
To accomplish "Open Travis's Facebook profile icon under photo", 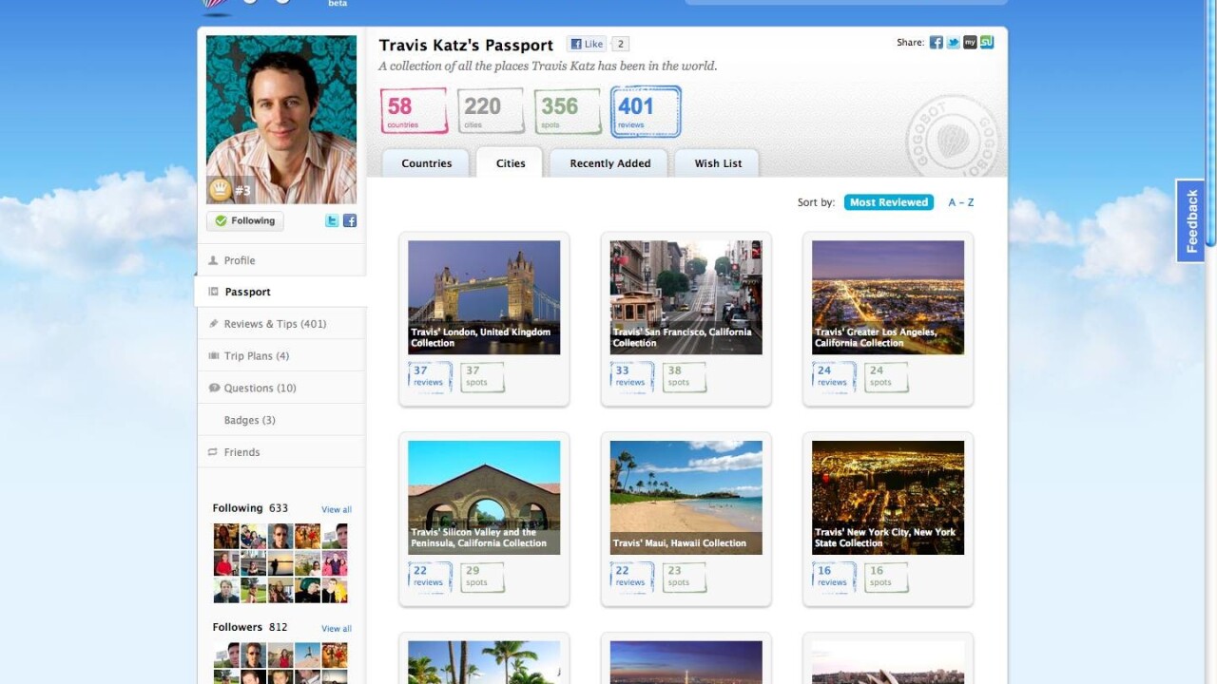I will click(x=350, y=220).
